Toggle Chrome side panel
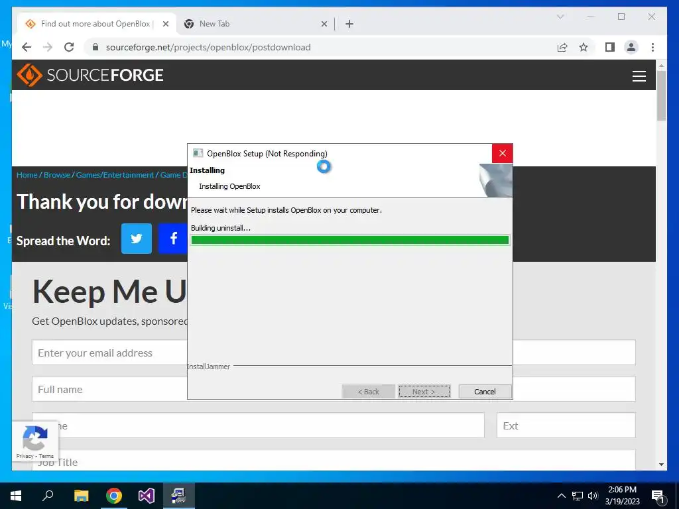Screen dimensions: 679x509 coord(610,47)
